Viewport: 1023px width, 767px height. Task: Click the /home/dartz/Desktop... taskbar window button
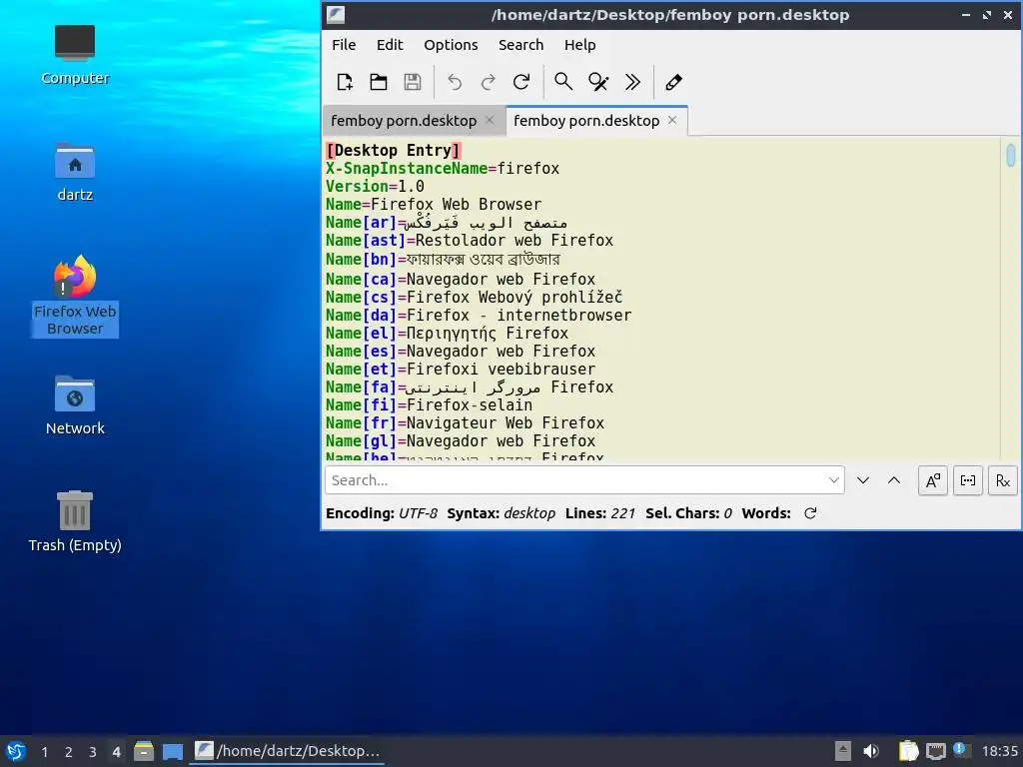(287, 751)
